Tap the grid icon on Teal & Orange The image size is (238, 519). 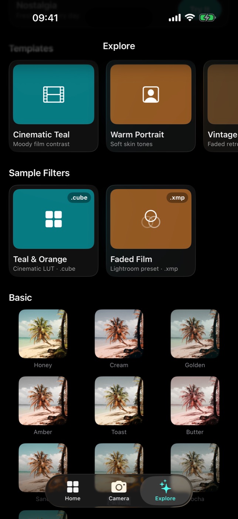click(x=54, y=219)
